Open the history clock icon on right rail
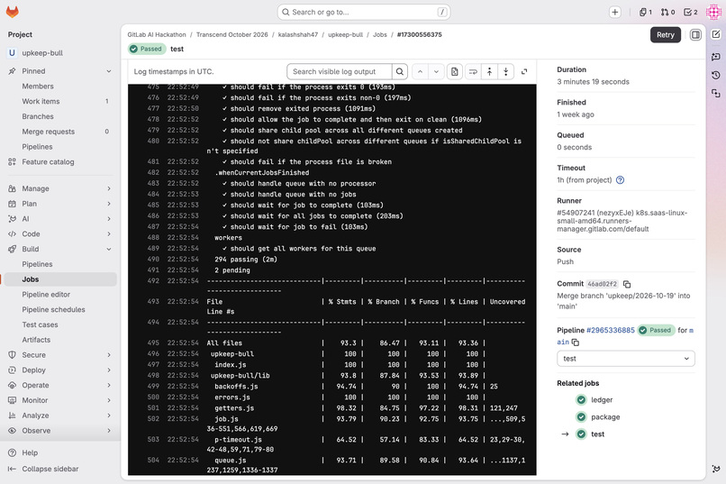This screenshot has height=484, width=726. click(x=716, y=75)
